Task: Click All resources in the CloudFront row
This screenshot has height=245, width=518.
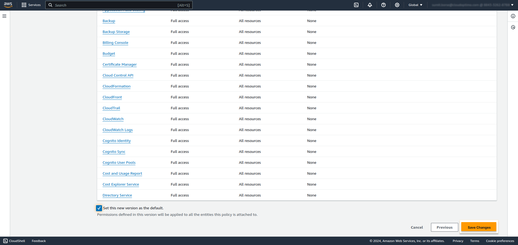Action: [x=250, y=97]
